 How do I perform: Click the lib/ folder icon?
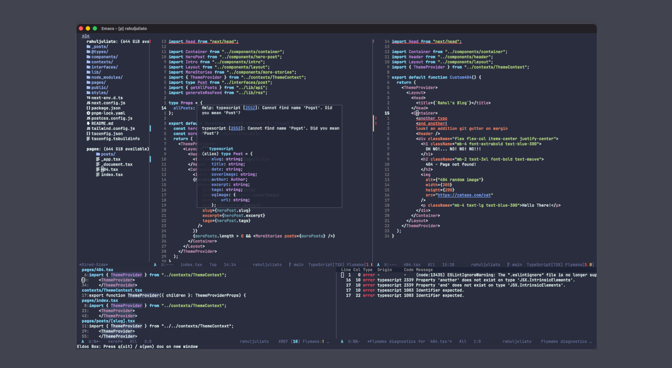[88, 72]
